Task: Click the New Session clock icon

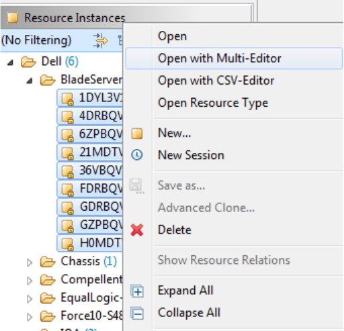Action: point(137,155)
